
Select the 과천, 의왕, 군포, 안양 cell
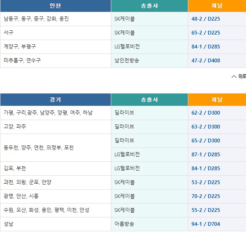click(x=56, y=182)
